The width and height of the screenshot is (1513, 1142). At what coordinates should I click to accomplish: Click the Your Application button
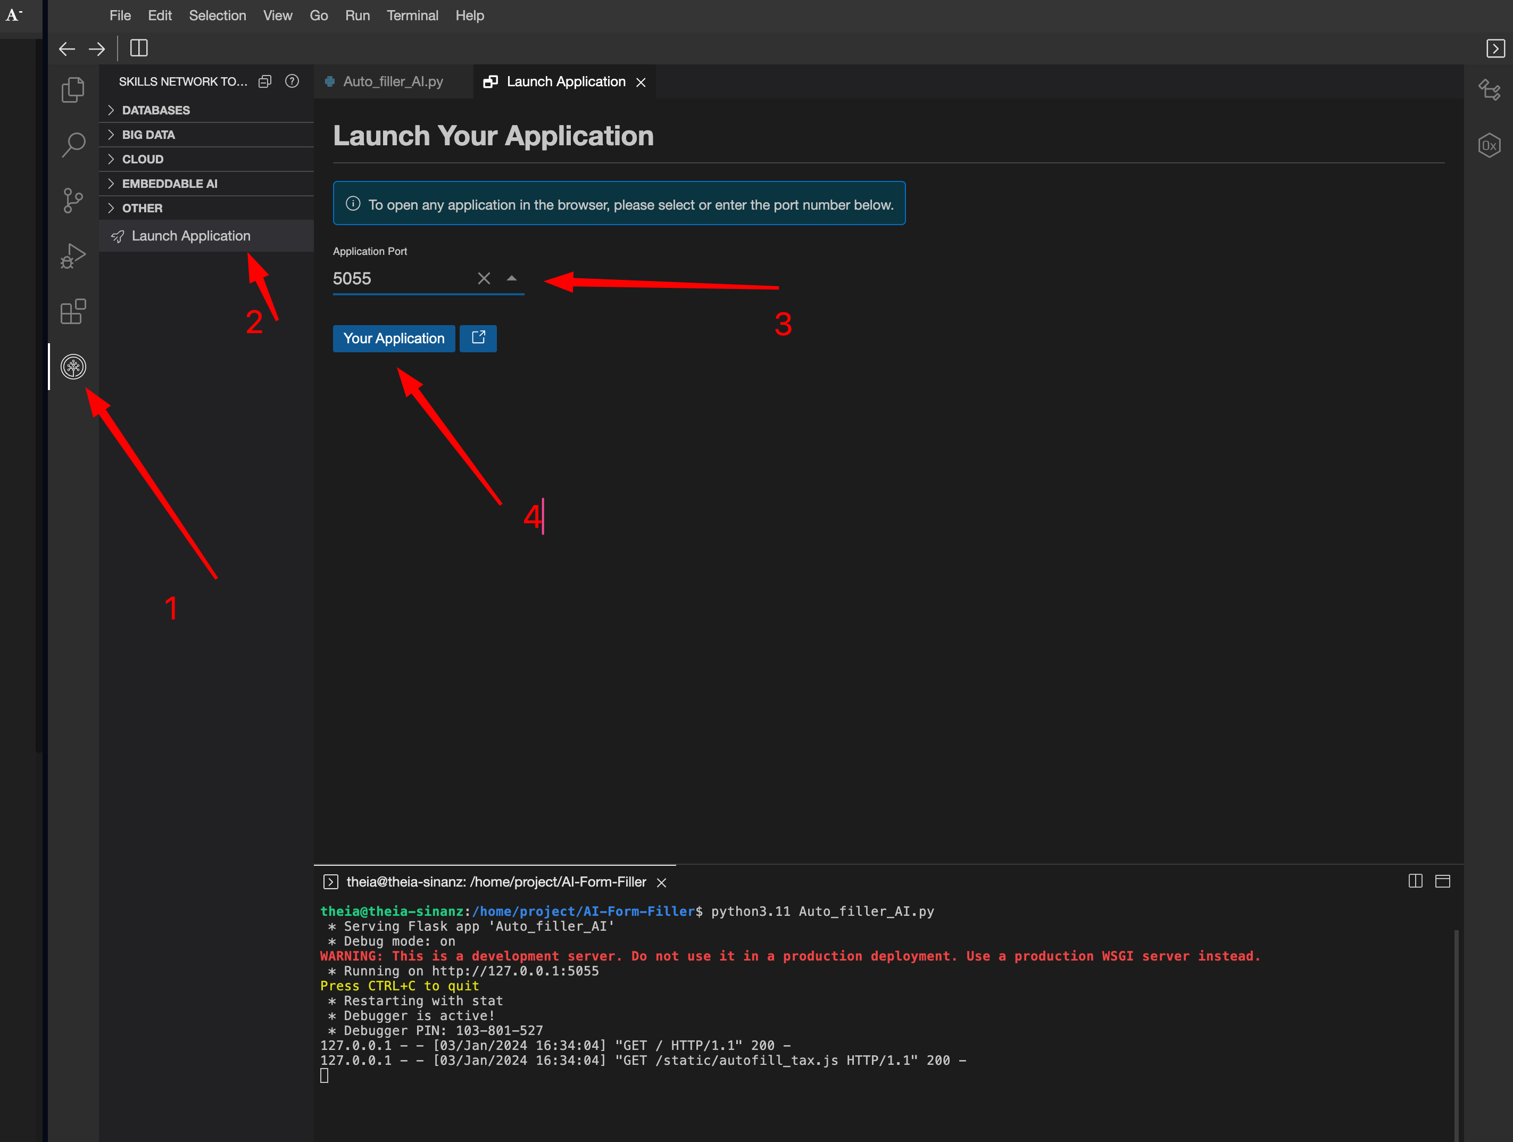click(393, 338)
